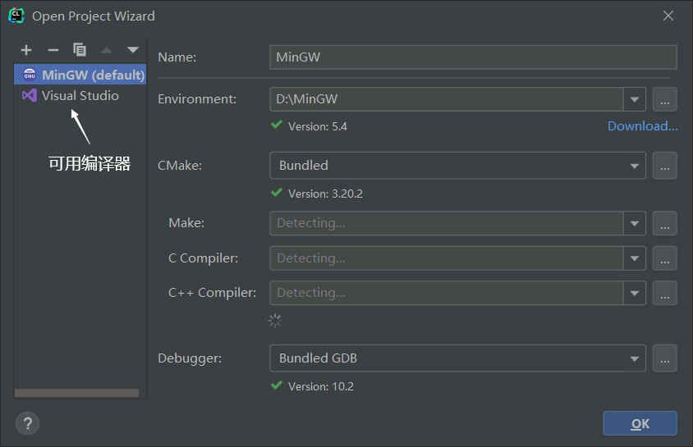Expand the Environment path dropdown
Image resolution: width=693 pixels, height=447 pixels.
click(635, 99)
